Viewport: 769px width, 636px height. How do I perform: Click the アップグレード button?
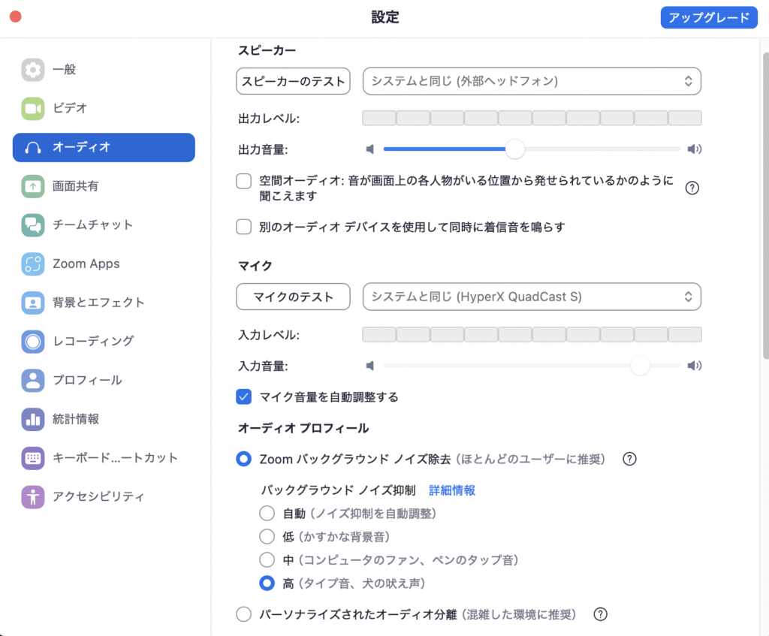pyautogui.click(x=709, y=18)
